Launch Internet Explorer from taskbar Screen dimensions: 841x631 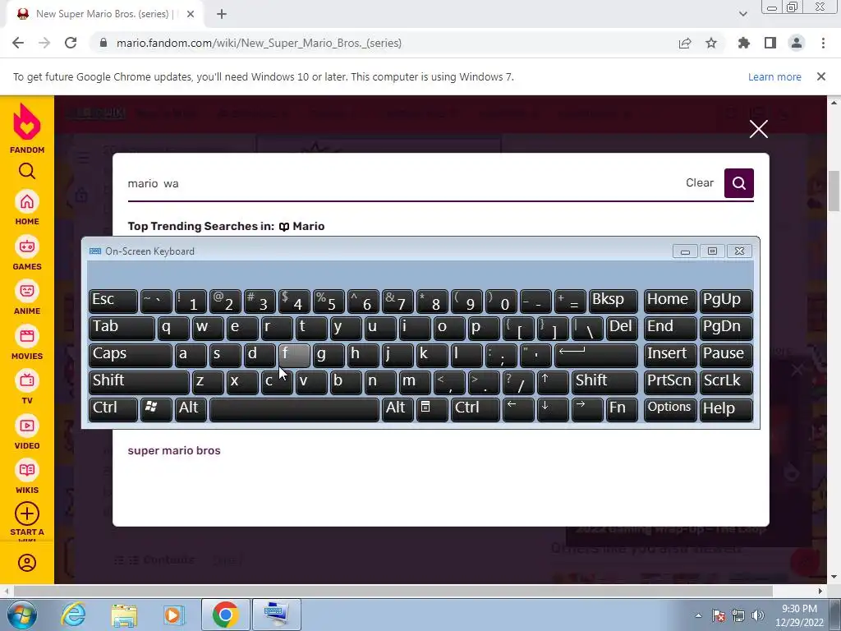coord(73,615)
